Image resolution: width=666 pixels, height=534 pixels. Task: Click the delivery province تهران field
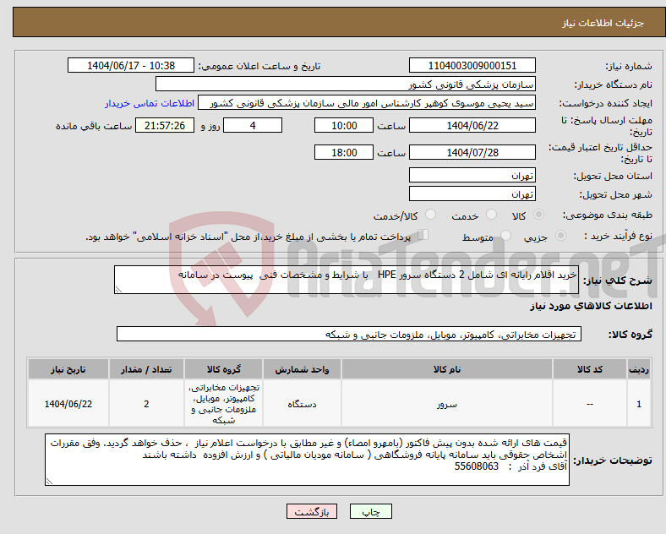pyautogui.click(x=472, y=175)
